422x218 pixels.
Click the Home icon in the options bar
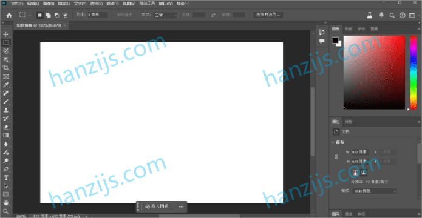(x=9, y=15)
